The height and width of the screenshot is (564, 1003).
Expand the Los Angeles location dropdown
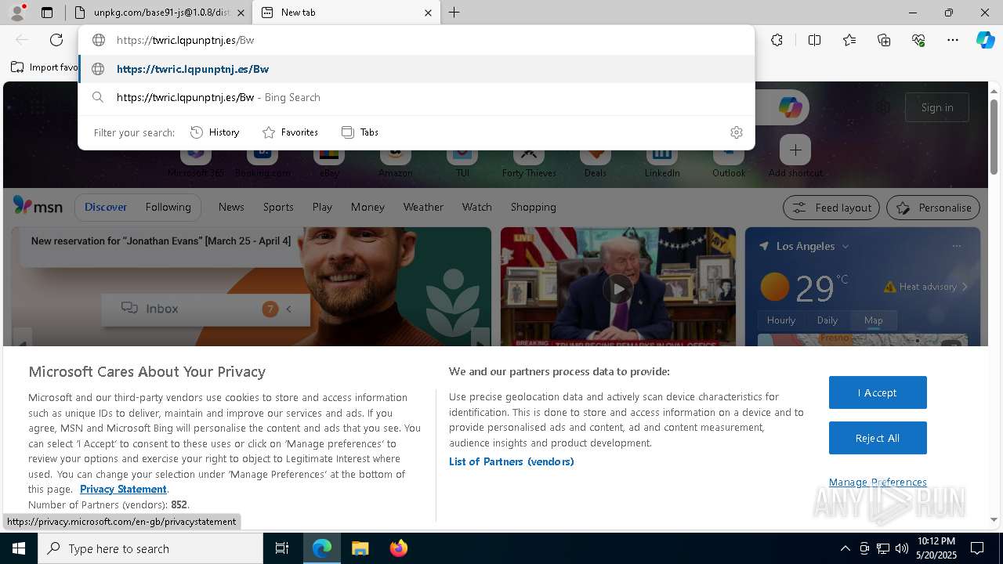click(845, 247)
